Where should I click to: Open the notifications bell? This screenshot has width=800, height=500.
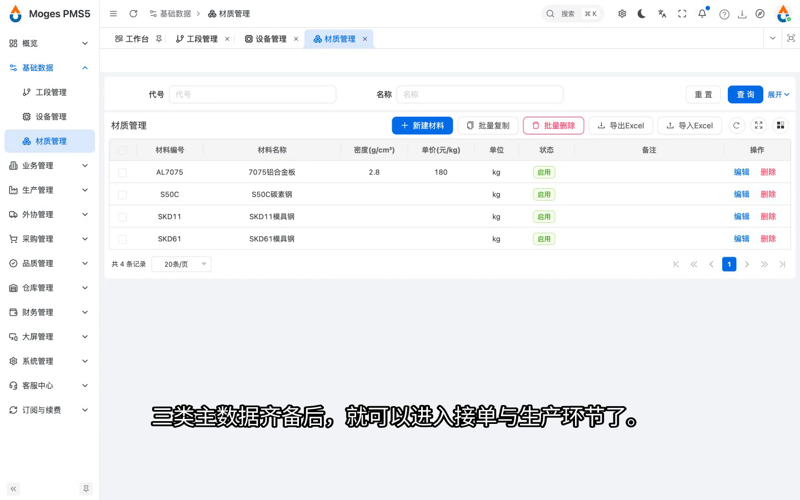tap(702, 14)
